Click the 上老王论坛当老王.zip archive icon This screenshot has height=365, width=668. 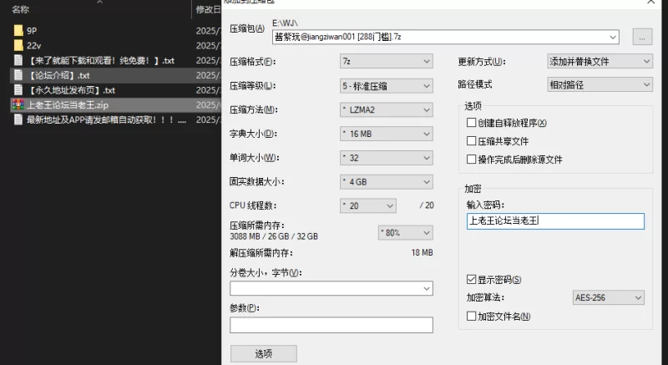18,104
